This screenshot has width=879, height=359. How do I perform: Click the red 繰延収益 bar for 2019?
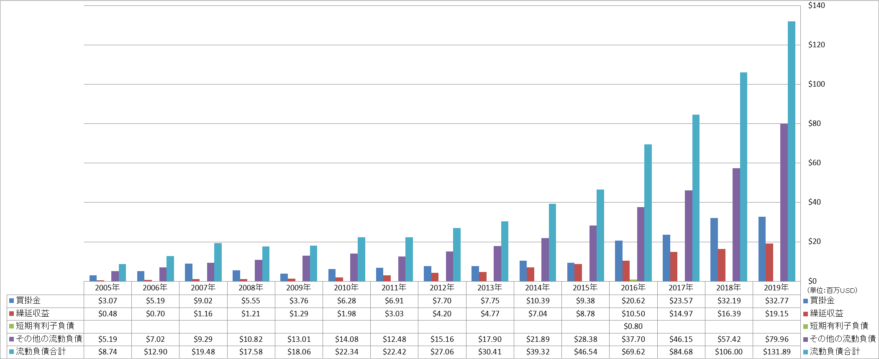pyautogui.click(x=769, y=262)
